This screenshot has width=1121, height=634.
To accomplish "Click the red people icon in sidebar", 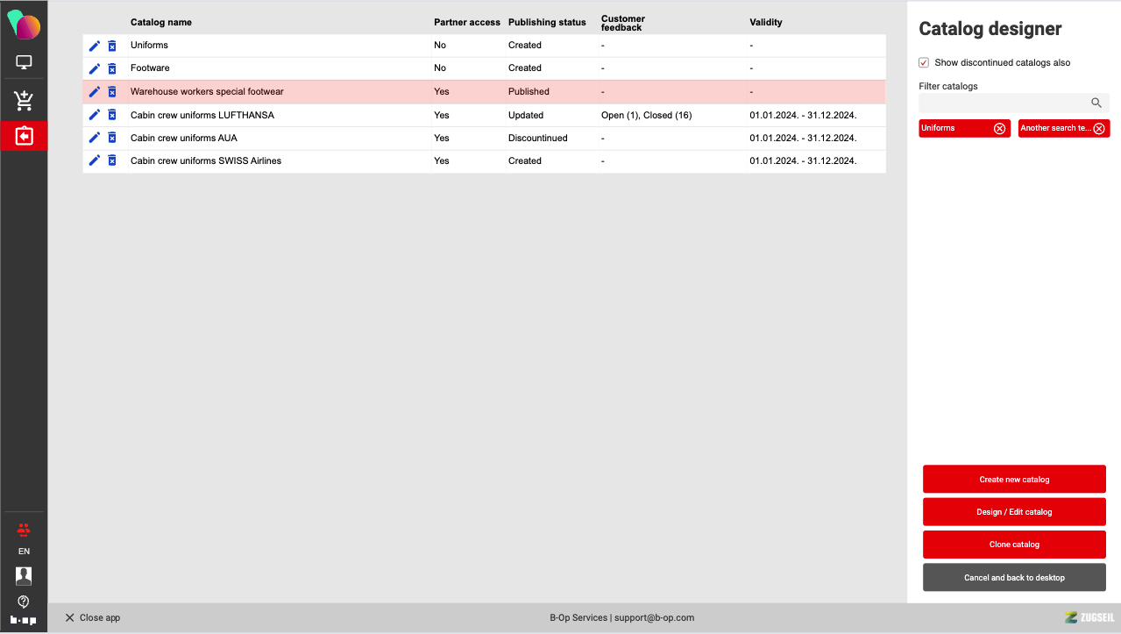I will 24,529.
